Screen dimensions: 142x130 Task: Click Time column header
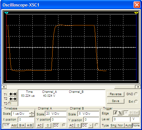point(29,92)
